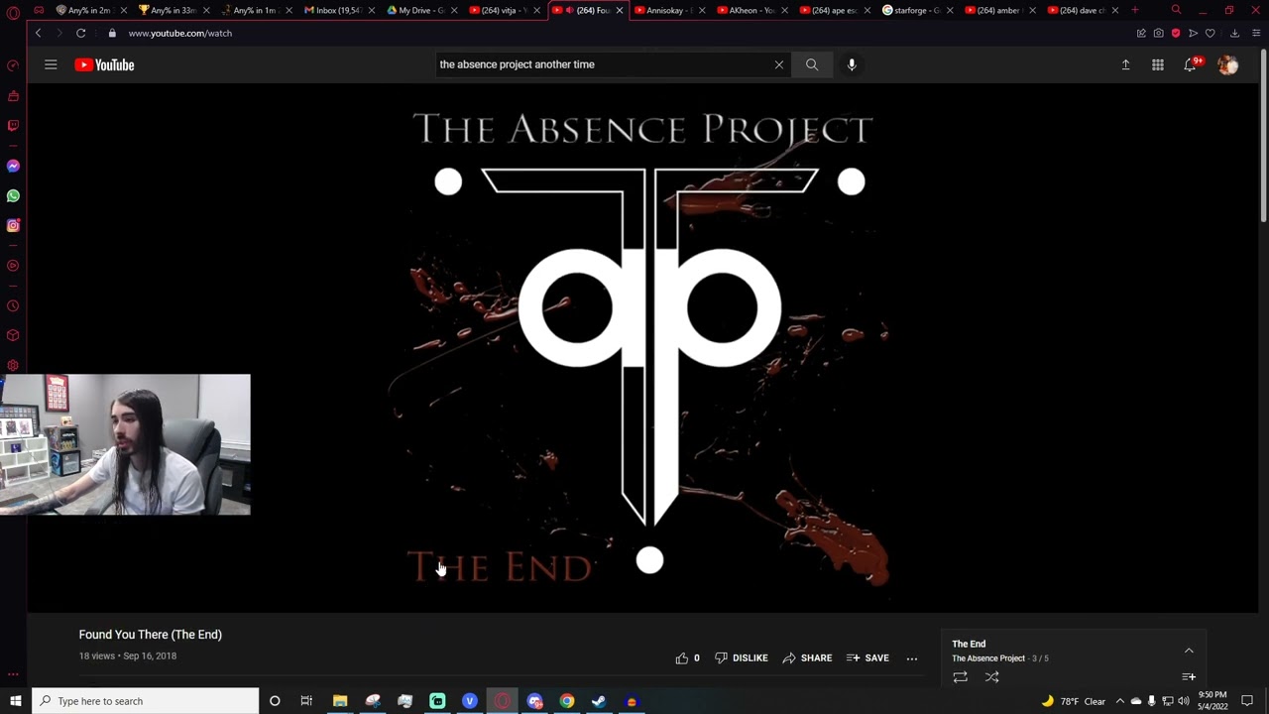1269x714 pixels.
Task: Open the more actions ellipsis under video
Action: coord(912,657)
